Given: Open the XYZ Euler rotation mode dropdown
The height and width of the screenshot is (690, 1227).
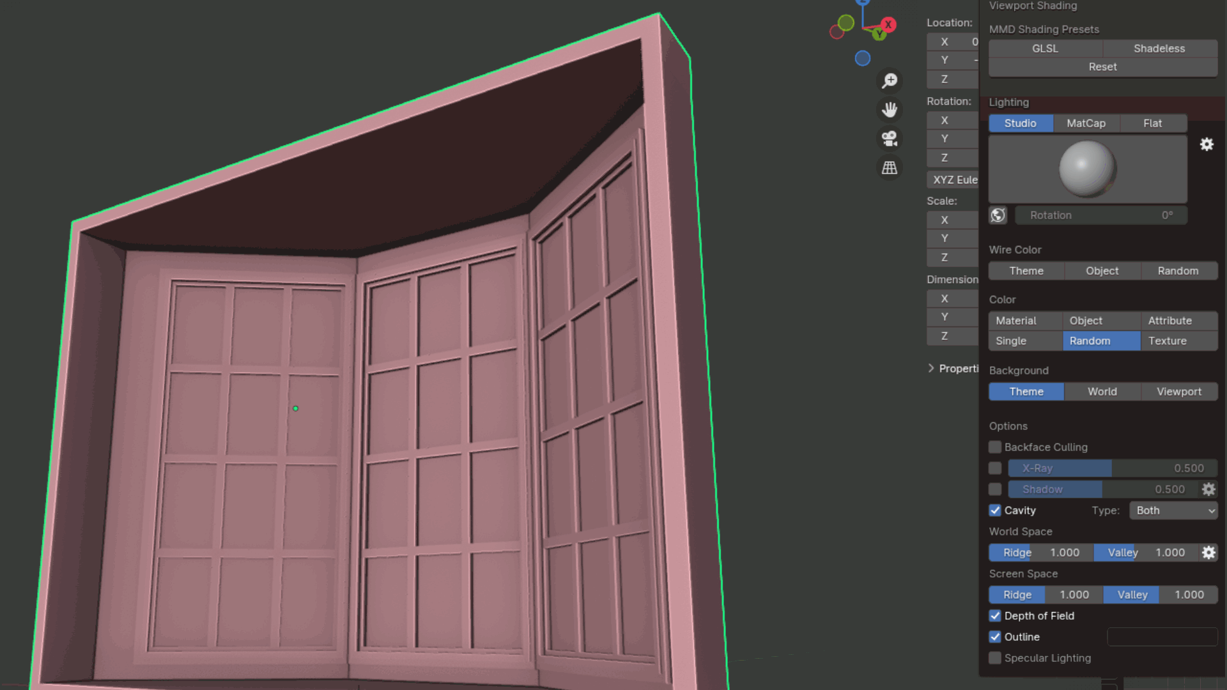Looking at the screenshot, I should coord(953,180).
